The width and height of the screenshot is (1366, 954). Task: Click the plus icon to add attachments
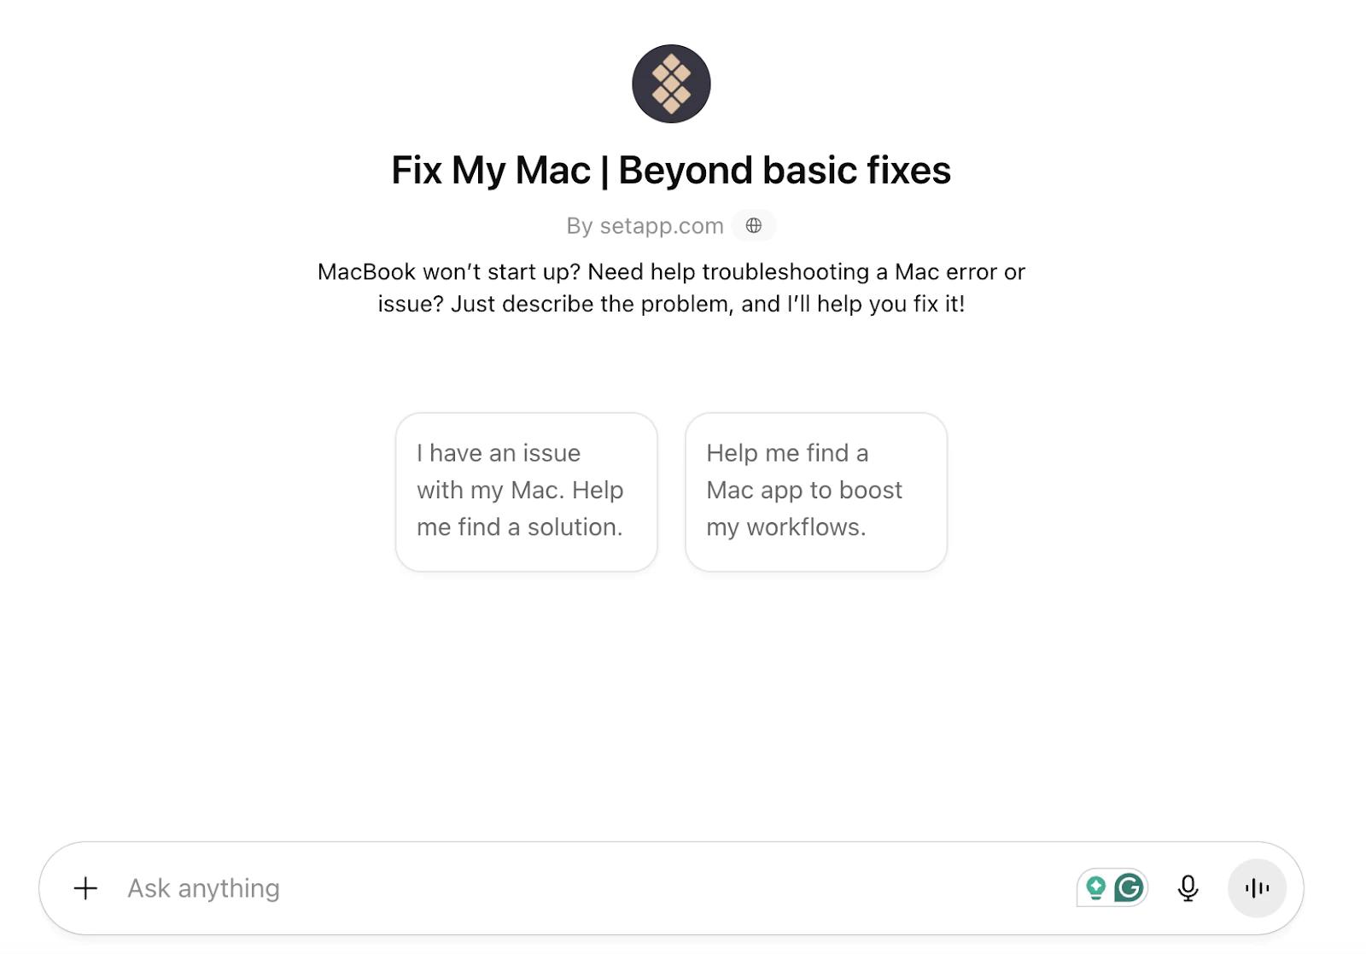click(x=85, y=888)
